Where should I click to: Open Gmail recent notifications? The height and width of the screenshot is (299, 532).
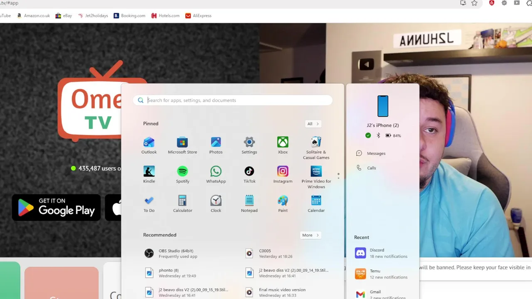pos(381,294)
